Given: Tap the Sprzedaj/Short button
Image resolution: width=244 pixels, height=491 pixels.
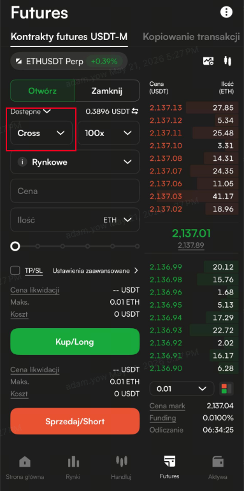Looking at the screenshot, I should (x=75, y=421).
